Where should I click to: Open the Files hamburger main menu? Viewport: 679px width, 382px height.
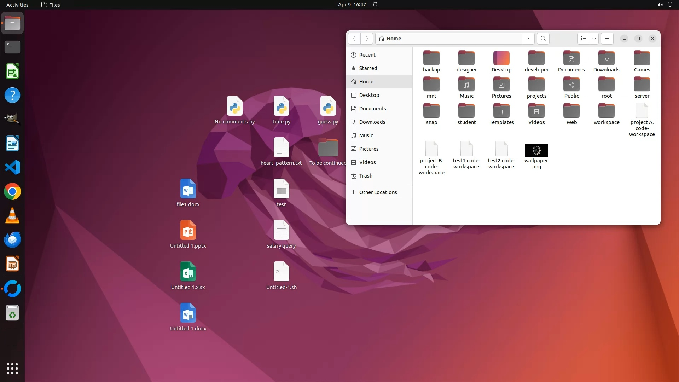[x=607, y=39]
